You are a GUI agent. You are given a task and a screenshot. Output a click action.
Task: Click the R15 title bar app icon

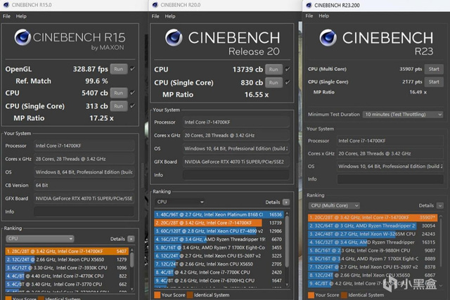(6, 4)
